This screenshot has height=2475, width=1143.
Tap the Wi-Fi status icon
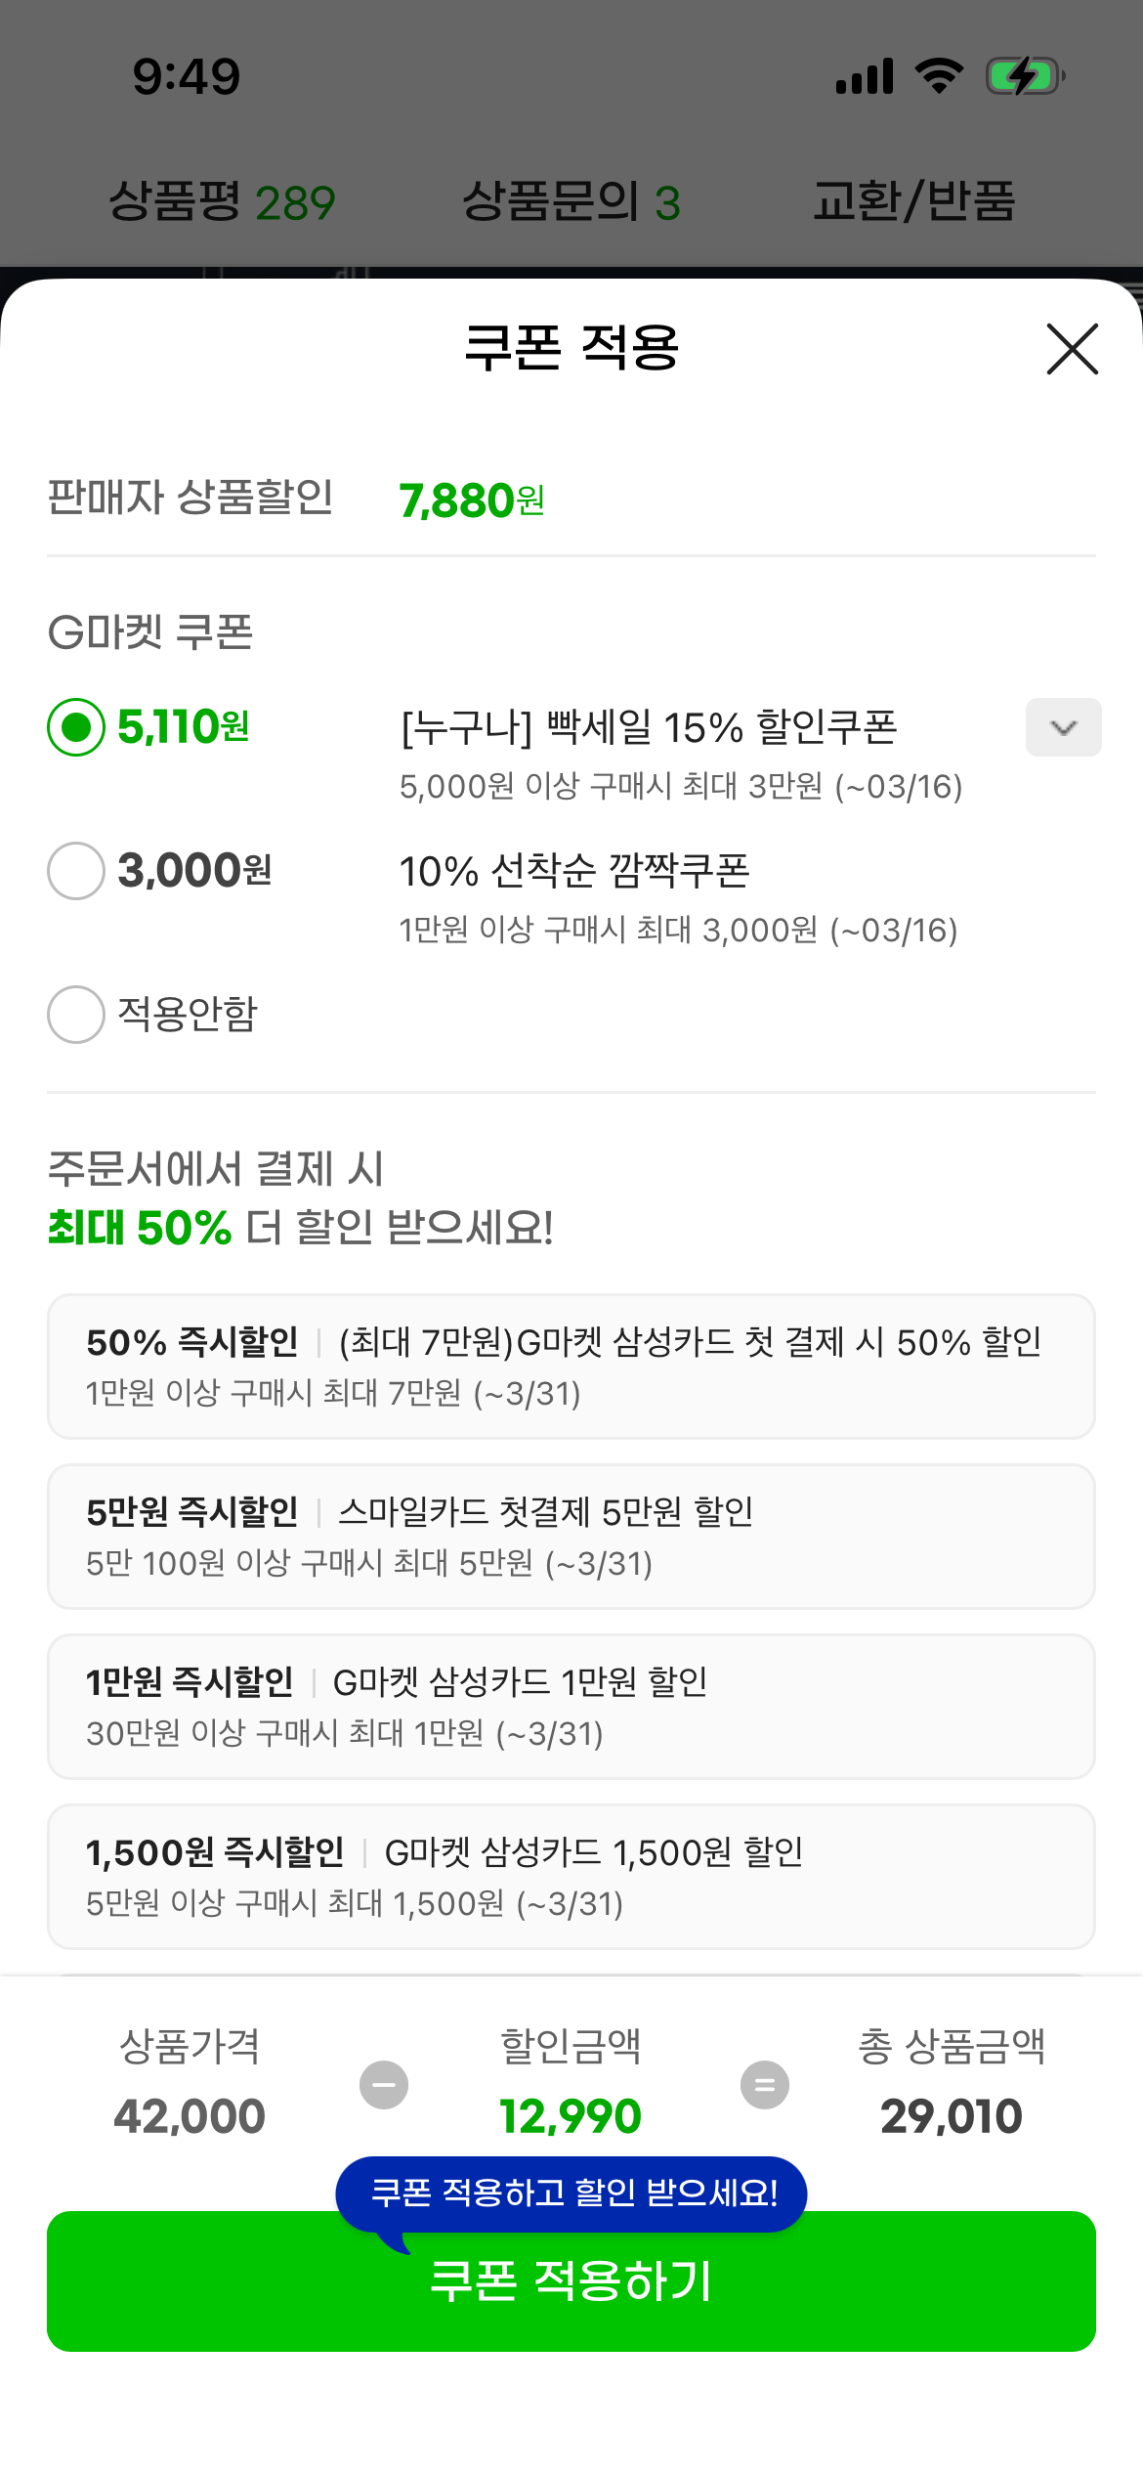[939, 76]
